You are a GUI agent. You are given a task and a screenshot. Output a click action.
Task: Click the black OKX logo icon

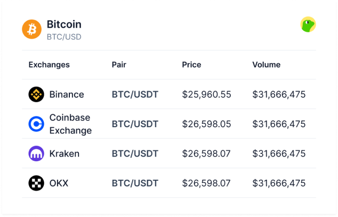pyautogui.click(x=36, y=183)
